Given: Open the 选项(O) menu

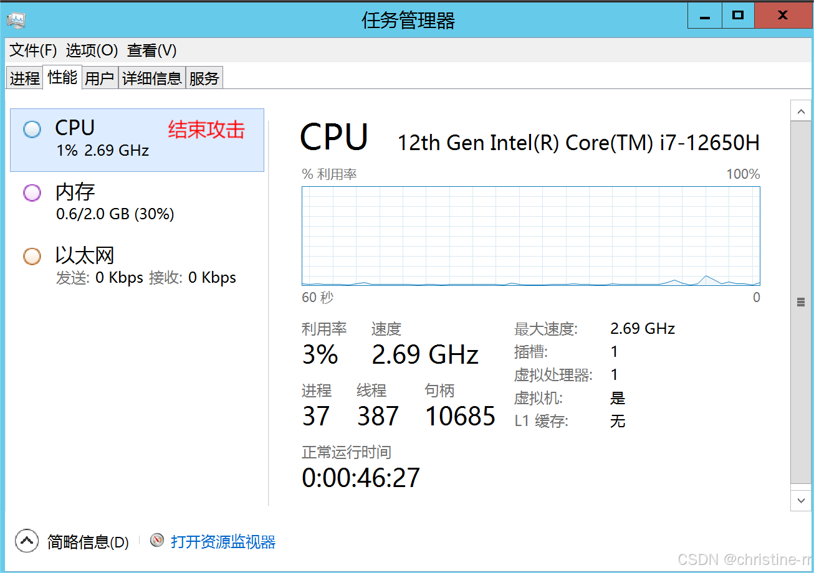Looking at the screenshot, I should [x=92, y=50].
